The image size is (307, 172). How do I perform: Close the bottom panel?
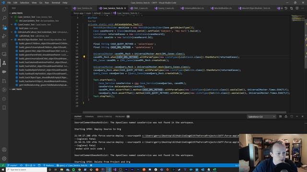[303, 117]
